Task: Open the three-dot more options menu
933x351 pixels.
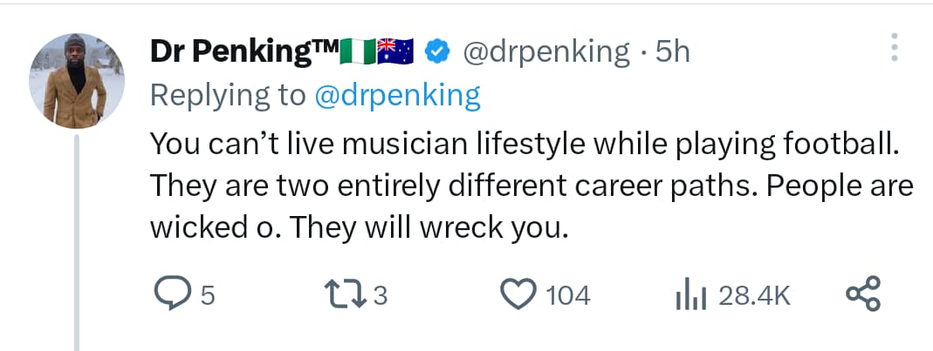Action: point(894,48)
